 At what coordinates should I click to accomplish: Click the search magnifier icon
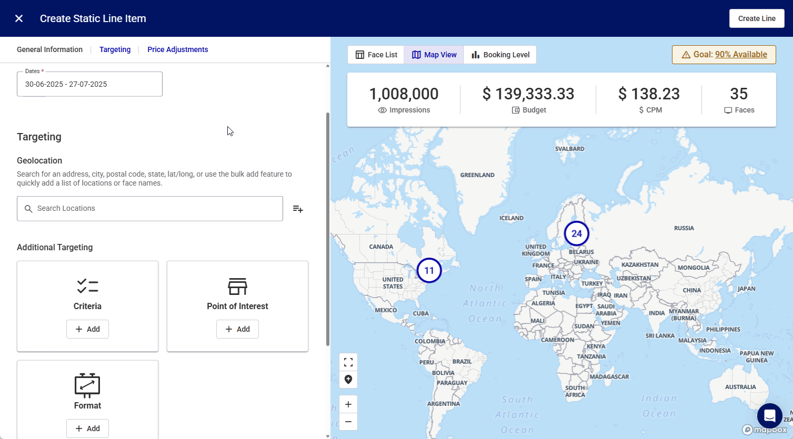pos(28,209)
